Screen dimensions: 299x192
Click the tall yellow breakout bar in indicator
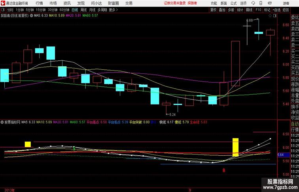pyautogui.click(x=235, y=147)
